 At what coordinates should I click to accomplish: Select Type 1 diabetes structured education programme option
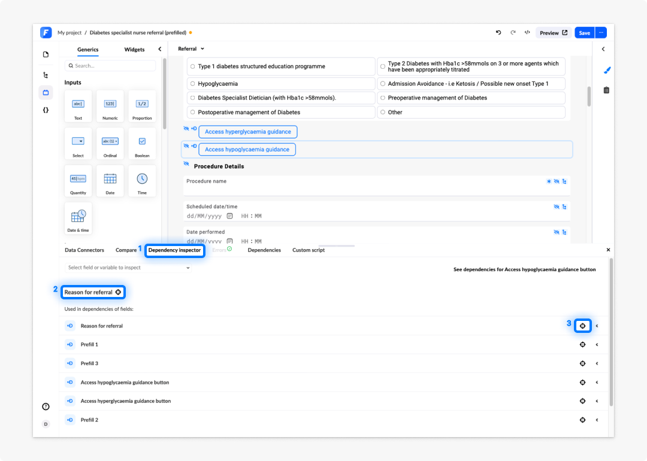(x=193, y=66)
